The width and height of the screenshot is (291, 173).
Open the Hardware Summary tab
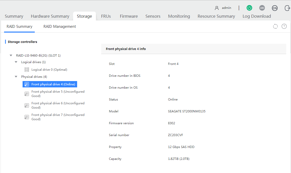coord(50,16)
